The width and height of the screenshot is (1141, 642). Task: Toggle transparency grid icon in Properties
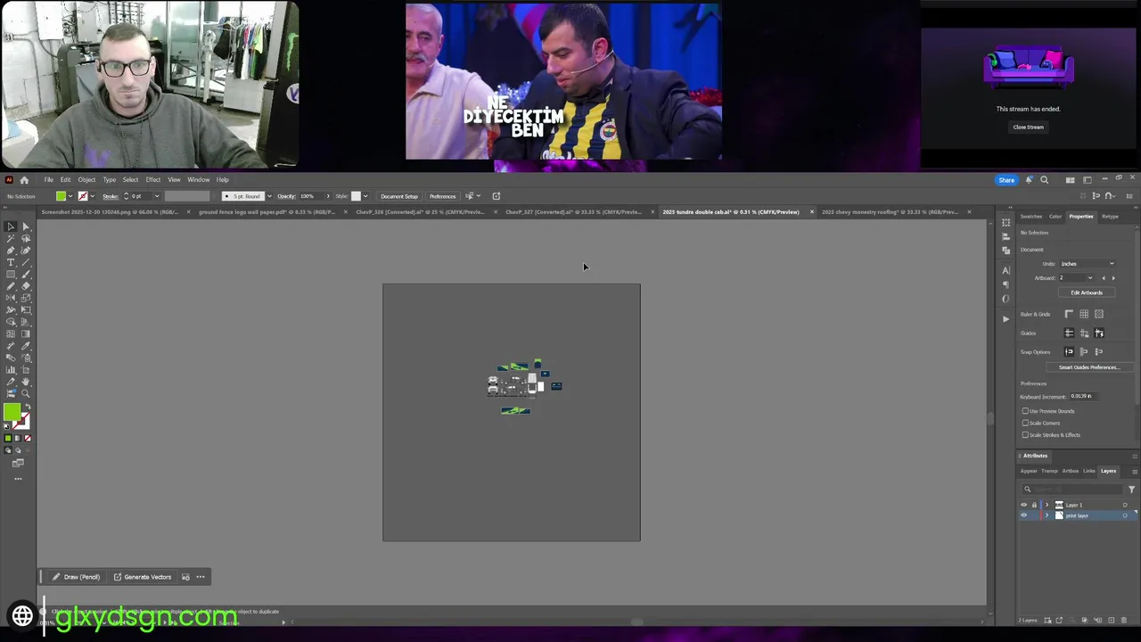pyautogui.click(x=1099, y=314)
